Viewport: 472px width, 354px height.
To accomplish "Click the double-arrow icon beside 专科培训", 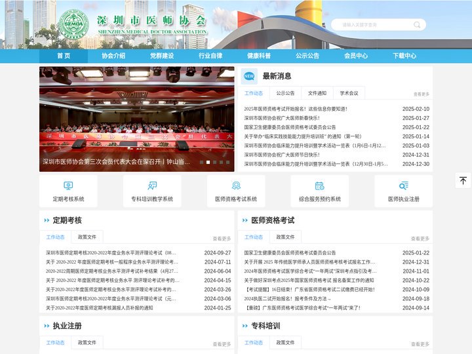I will [245, 326].
